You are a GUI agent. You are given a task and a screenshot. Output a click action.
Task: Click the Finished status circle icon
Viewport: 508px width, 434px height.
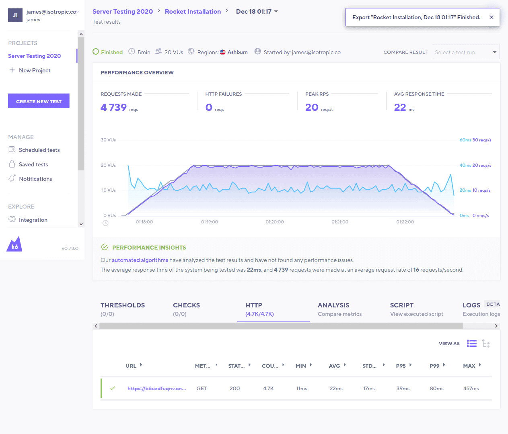tap(96, 51)
